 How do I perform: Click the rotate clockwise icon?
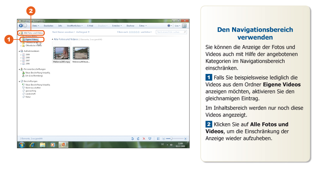(138, 139)
